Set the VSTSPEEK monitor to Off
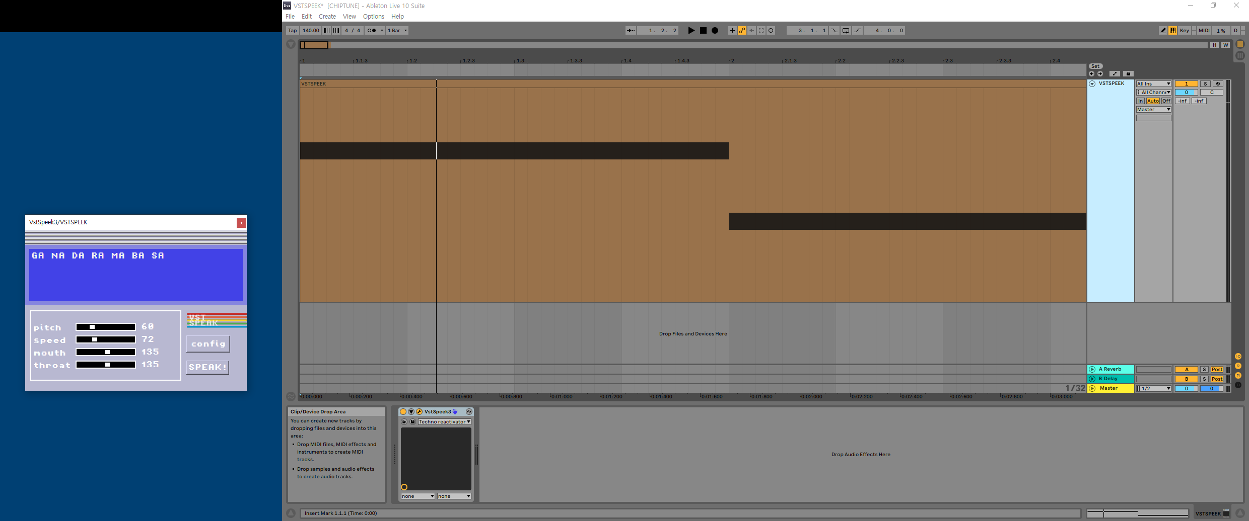 (1166, 101)
